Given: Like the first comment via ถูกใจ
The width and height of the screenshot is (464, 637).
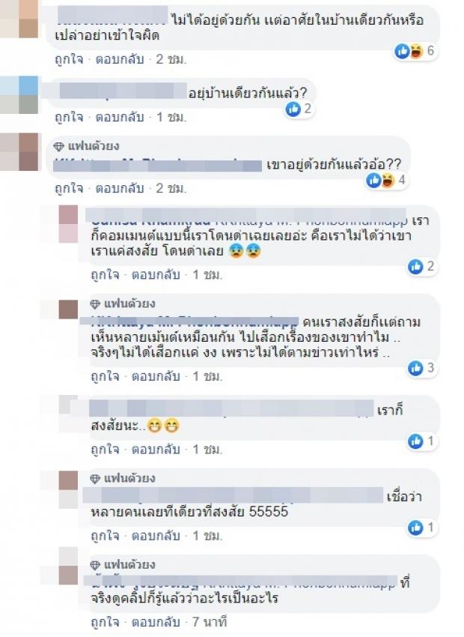Looking at the screenshot, I should [69, 59].
